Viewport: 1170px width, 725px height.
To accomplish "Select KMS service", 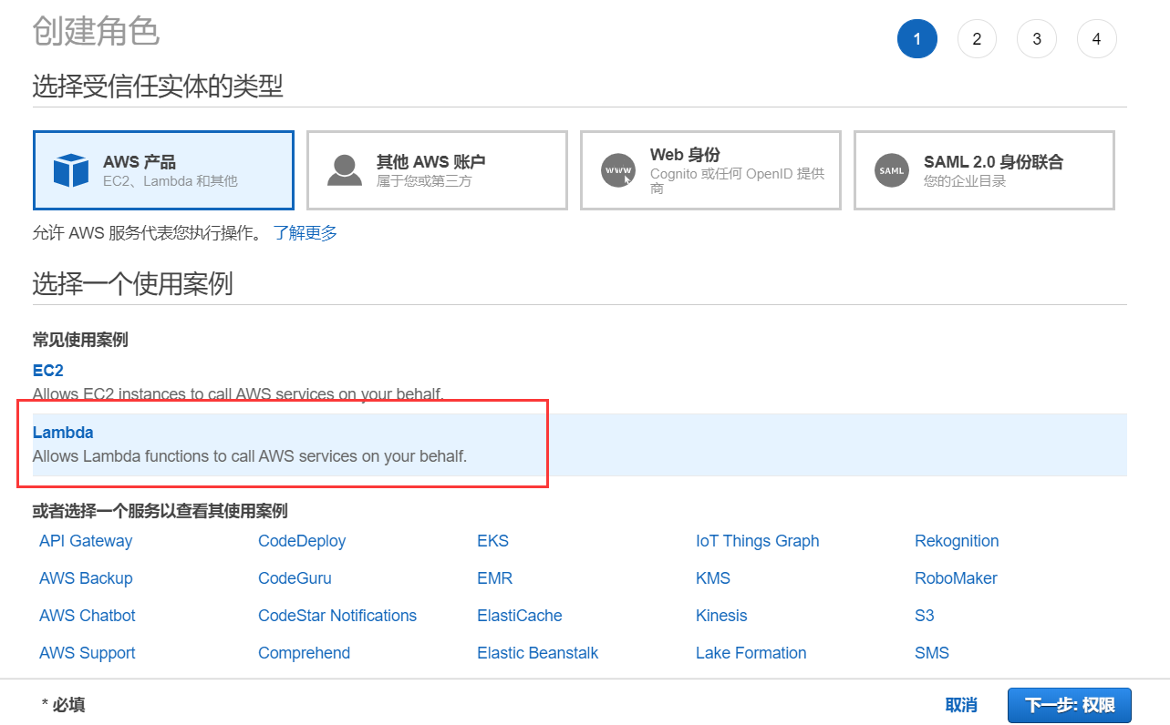I will click(x=713, y=578).
